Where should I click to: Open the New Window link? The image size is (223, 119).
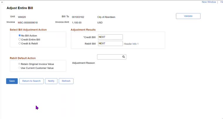(209, 2)
